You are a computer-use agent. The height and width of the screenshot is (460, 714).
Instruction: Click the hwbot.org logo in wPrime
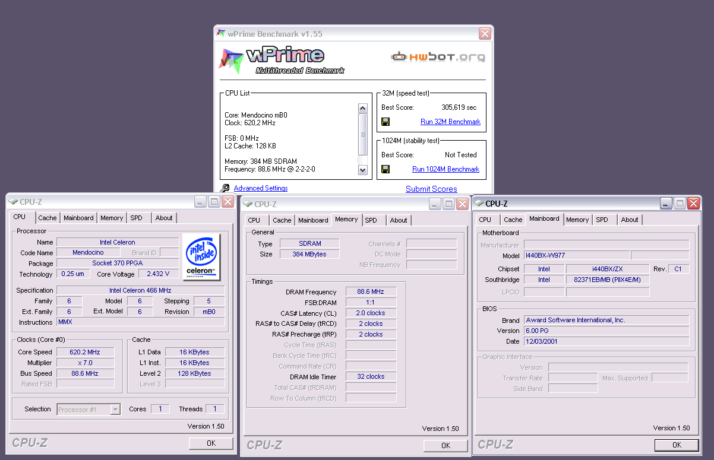[438, 57]
